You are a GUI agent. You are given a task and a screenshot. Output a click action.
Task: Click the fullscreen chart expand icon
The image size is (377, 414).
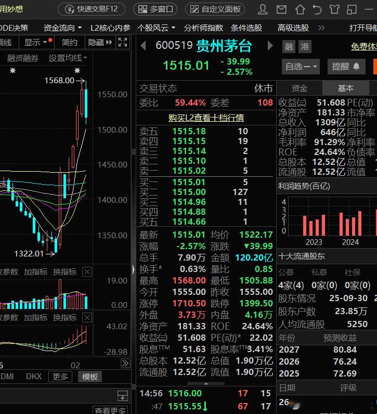pyautogui.click(x=123, y=42)
